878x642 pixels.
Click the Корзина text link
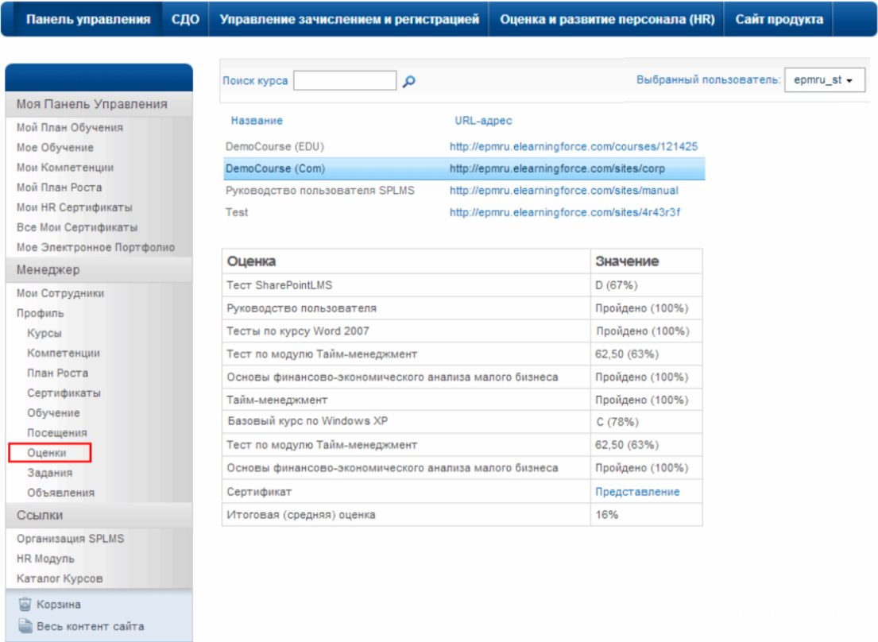click(x=58, y=605)
